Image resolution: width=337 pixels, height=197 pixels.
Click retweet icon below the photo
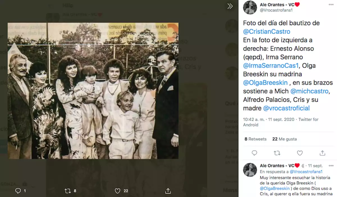coord(68,191)
